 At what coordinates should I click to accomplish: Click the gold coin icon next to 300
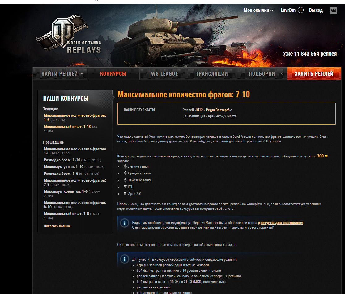(x=326, y=156)
